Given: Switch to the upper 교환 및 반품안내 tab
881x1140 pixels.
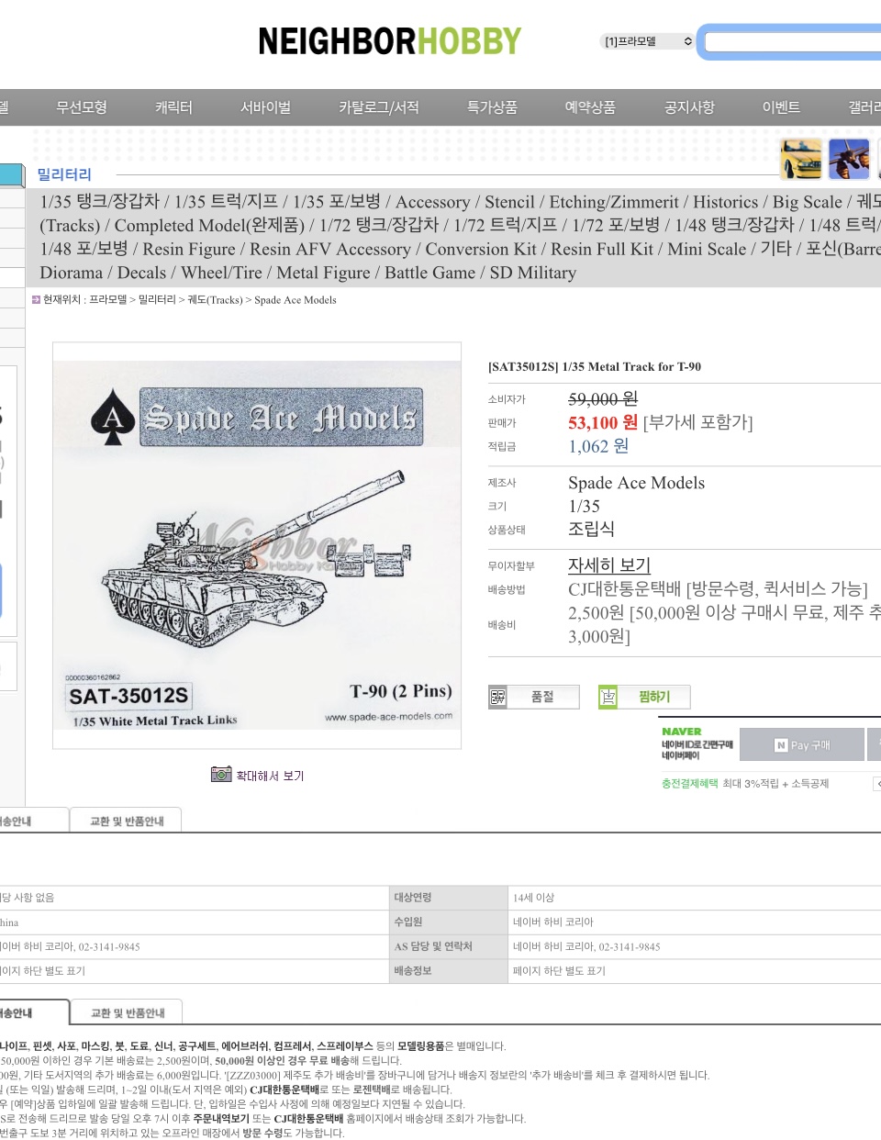Looking at the screenshot, I should 127,821.
